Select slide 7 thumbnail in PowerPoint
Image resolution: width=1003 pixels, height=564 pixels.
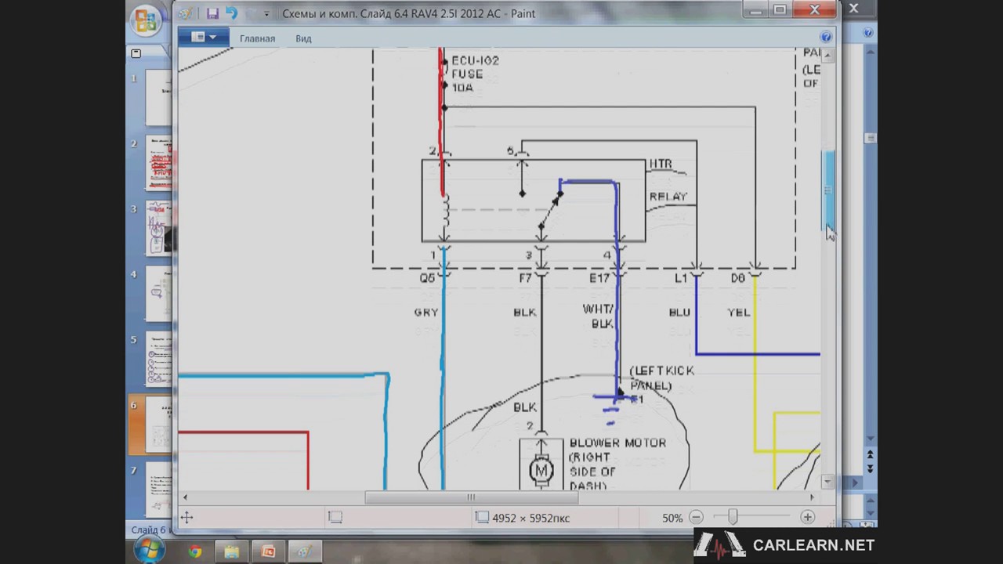click(x=158, y=489)
